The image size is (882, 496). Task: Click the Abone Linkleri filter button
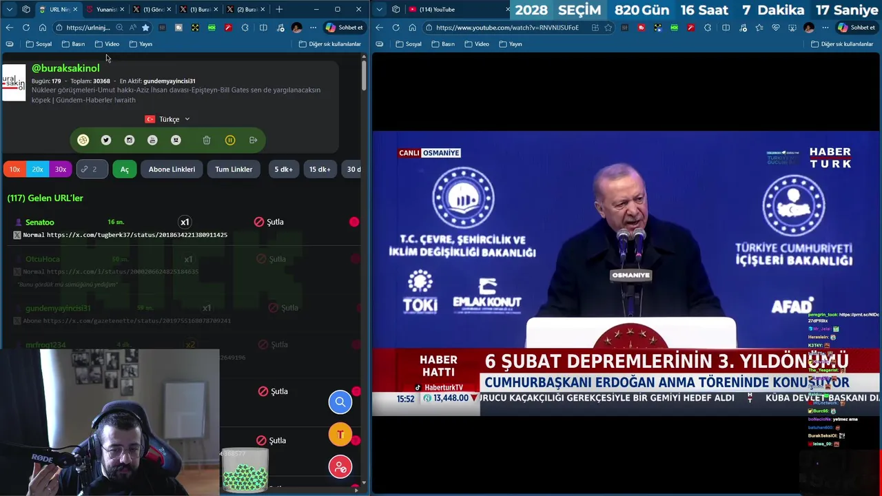172,169
